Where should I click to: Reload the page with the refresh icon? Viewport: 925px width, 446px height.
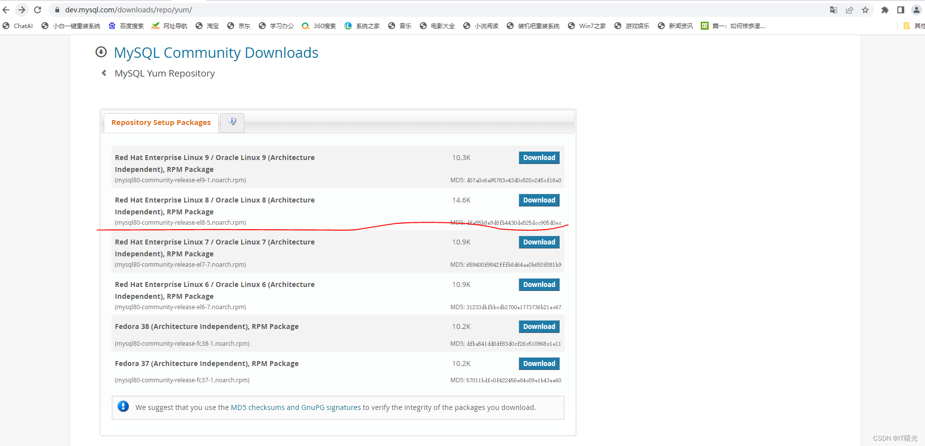(38, 10)
